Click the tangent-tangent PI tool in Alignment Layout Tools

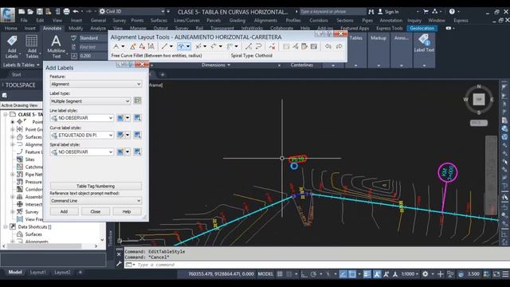pyautogui.click(x=116, y=46)
